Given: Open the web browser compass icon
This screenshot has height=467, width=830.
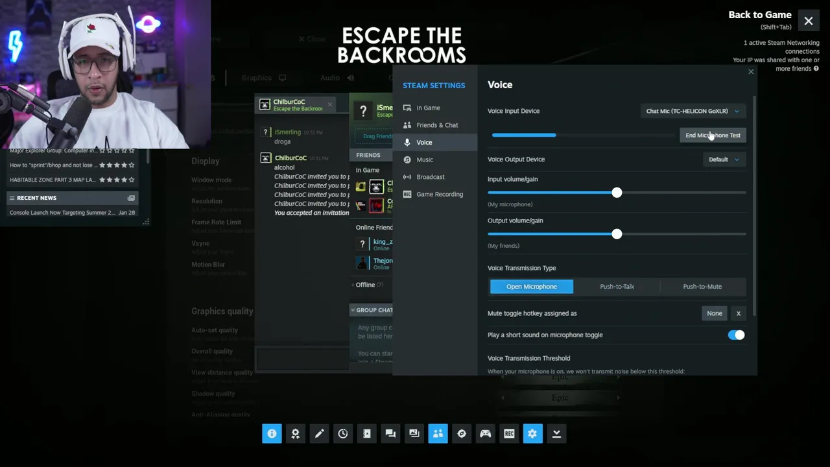Looking at the screenshot, I should click(462, 434).
